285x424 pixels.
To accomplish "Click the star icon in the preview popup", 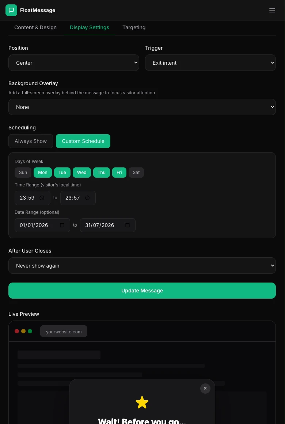I will [x=142, y=402].
